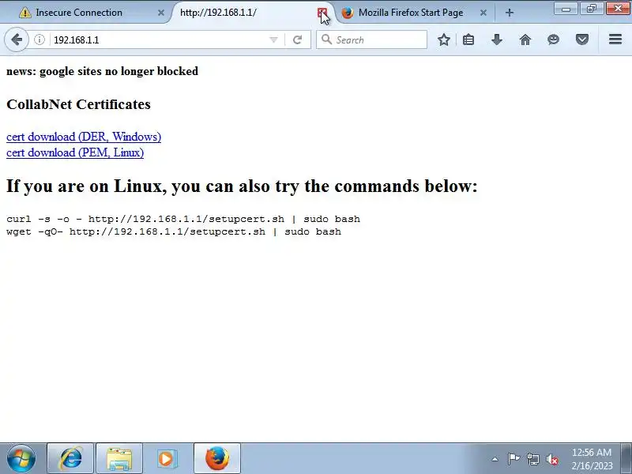This screenshot has width=632, height=474.
Task: Close the http://192.168.1.1/ tab
Action: click(x=322, y=13)
